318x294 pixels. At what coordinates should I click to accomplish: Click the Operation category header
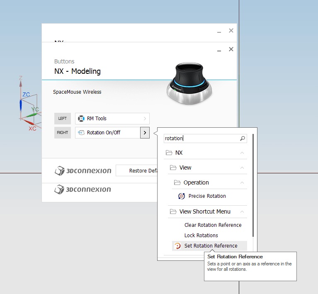pyautogui.click(x=209, y=183)
